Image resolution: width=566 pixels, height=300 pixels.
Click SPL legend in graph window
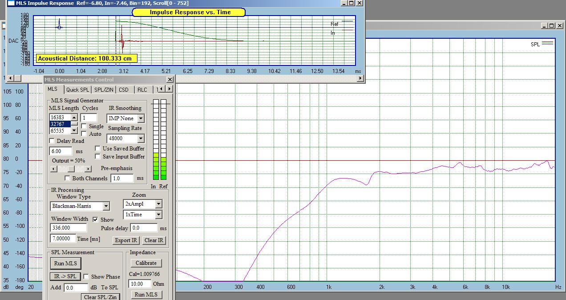coord(542,44)
